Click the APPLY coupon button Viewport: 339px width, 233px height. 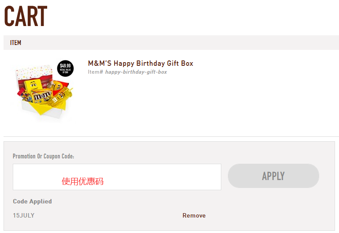[x=273, y=176]
